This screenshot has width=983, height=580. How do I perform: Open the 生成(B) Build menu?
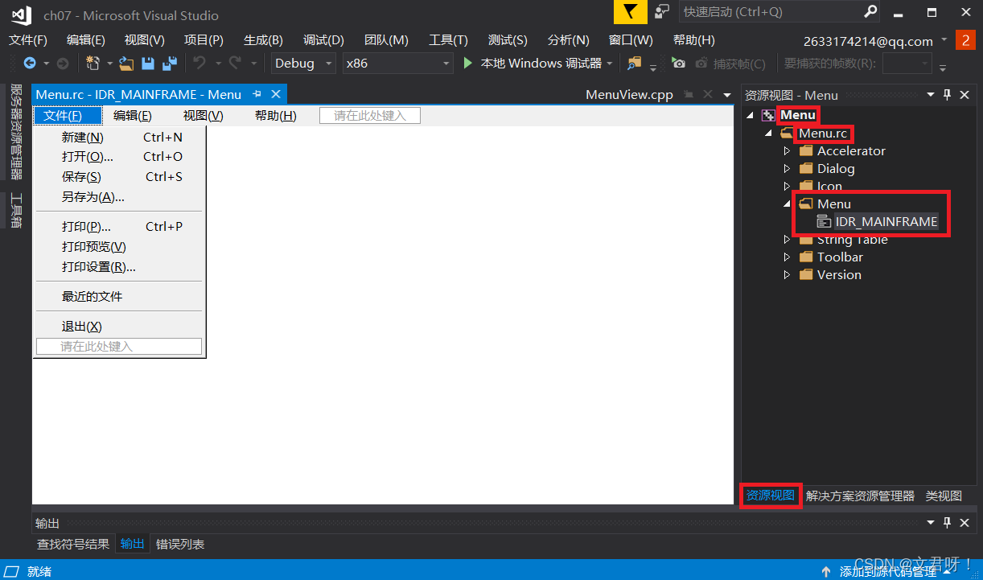click(263, 40)
